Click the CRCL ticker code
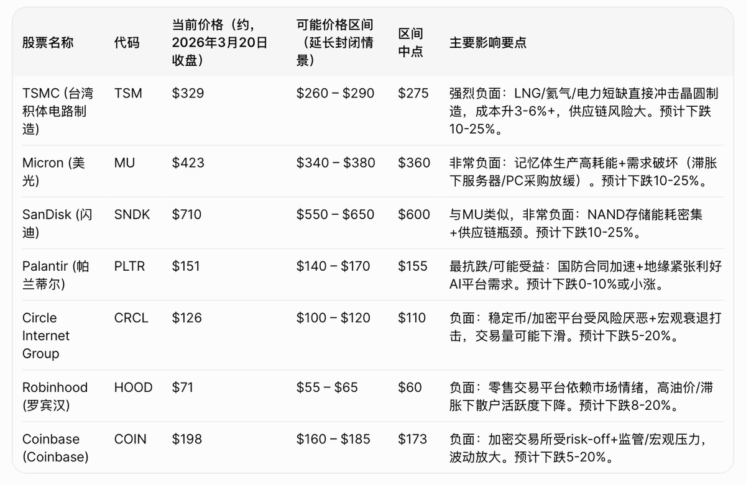The image size is (746, 485). 131,318
